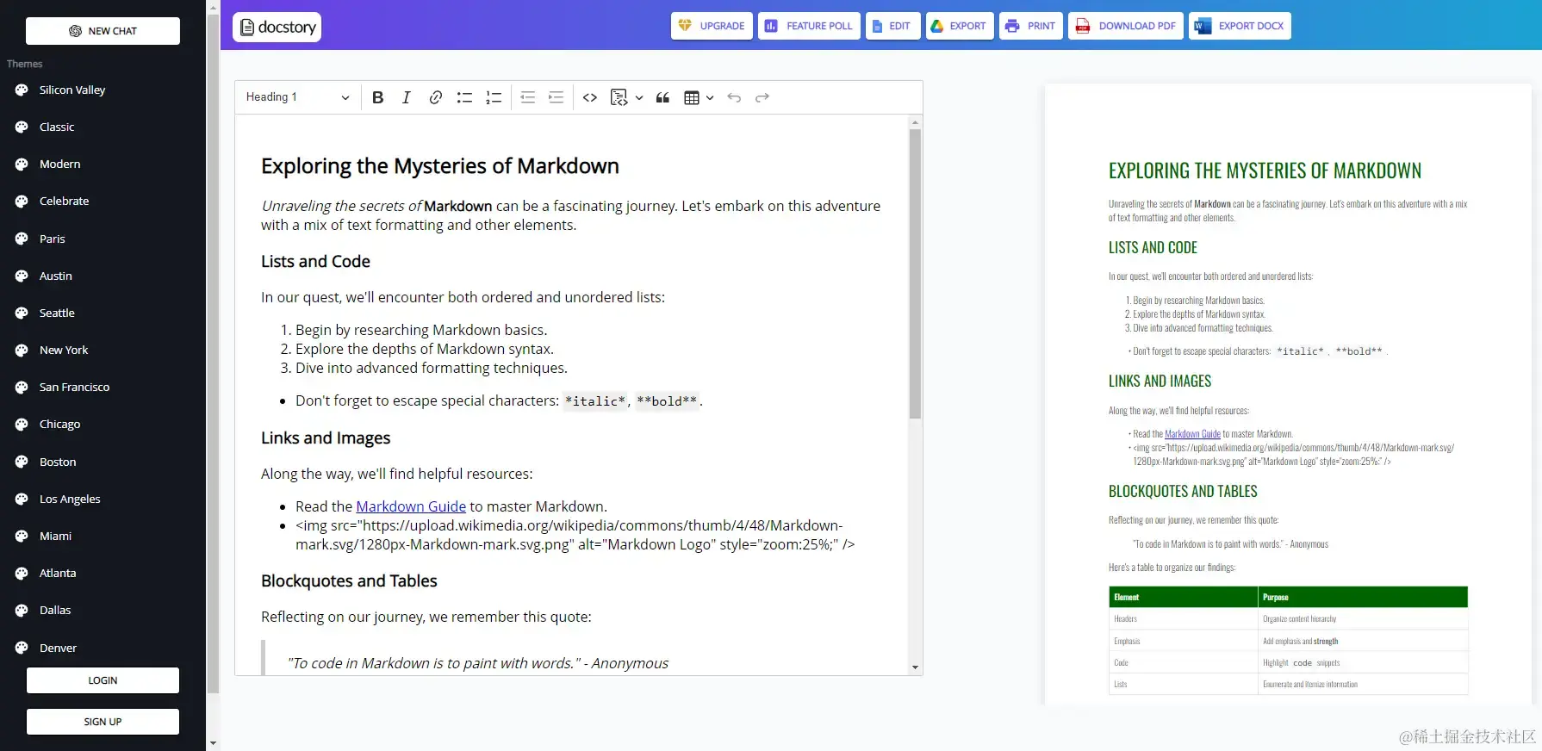Click the sidebar vertical scrollbar thumb
The image size is (1542, 751).
coord(213,353)
